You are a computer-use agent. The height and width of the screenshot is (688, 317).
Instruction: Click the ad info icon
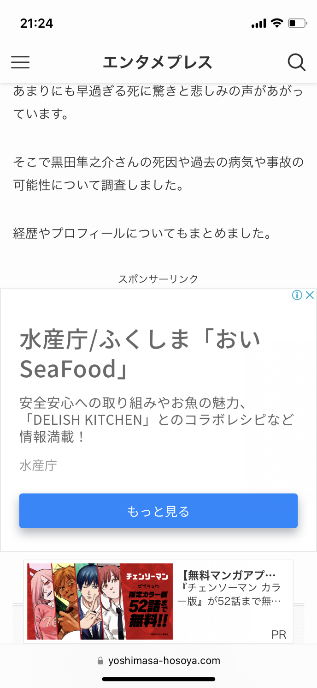point(297,295)
